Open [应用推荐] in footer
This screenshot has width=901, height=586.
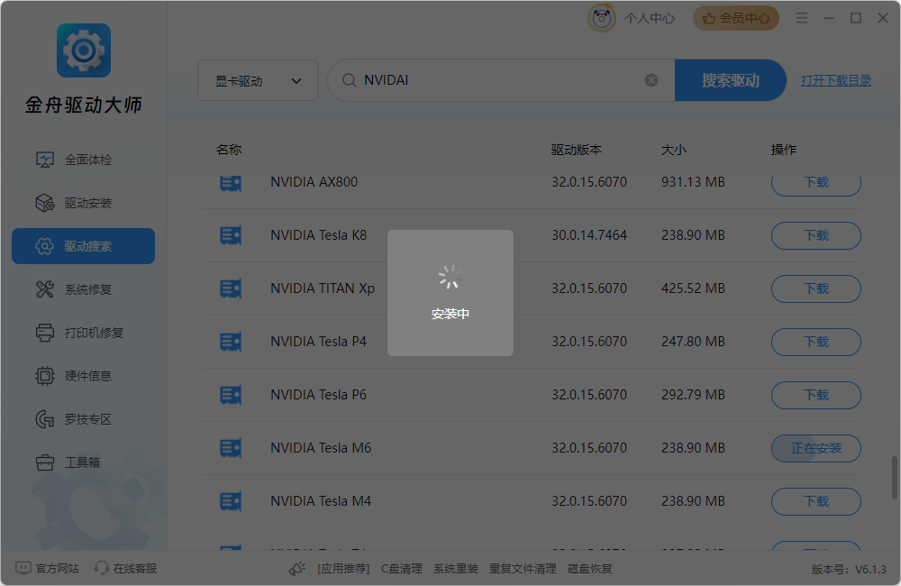point(343,569)
